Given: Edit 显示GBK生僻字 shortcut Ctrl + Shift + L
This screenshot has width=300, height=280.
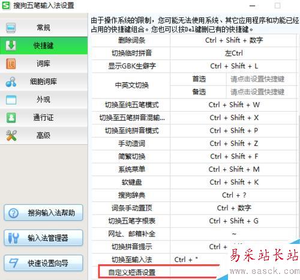Looking at the screenshot, I should 233,66.
